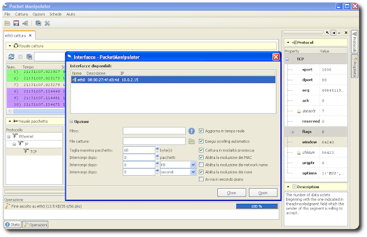Collapse the TCP property tree node

click(287, 59)
